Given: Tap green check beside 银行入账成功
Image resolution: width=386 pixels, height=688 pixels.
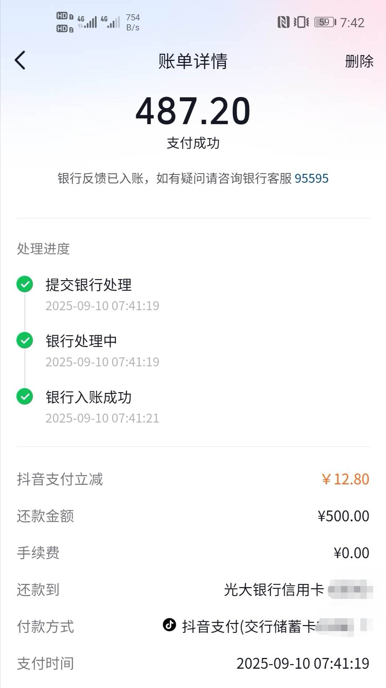Looking at the screenshot, I should tap(25, 396).
